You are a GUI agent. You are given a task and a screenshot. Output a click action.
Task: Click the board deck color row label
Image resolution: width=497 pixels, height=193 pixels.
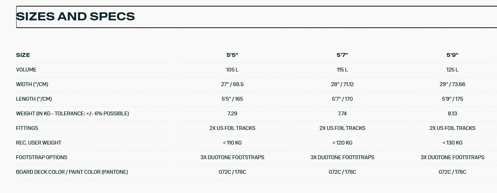(x=72, y=172)
